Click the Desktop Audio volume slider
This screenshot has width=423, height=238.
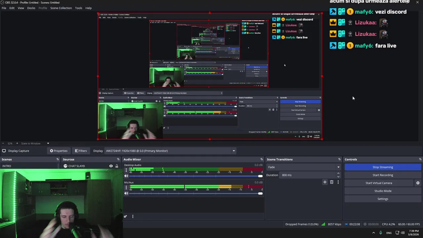196,176
